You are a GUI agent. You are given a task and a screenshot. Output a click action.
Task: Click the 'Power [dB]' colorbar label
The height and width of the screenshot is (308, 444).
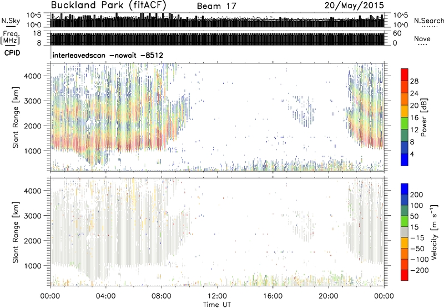pyautogui.click(x=423, y=117)
